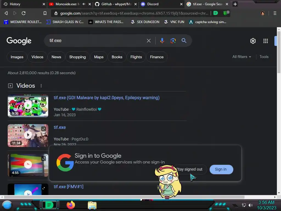This screenshot has width=281, height=211.
Task: Open the volume speaker icon in the system tray
Action: coord(251,205)
